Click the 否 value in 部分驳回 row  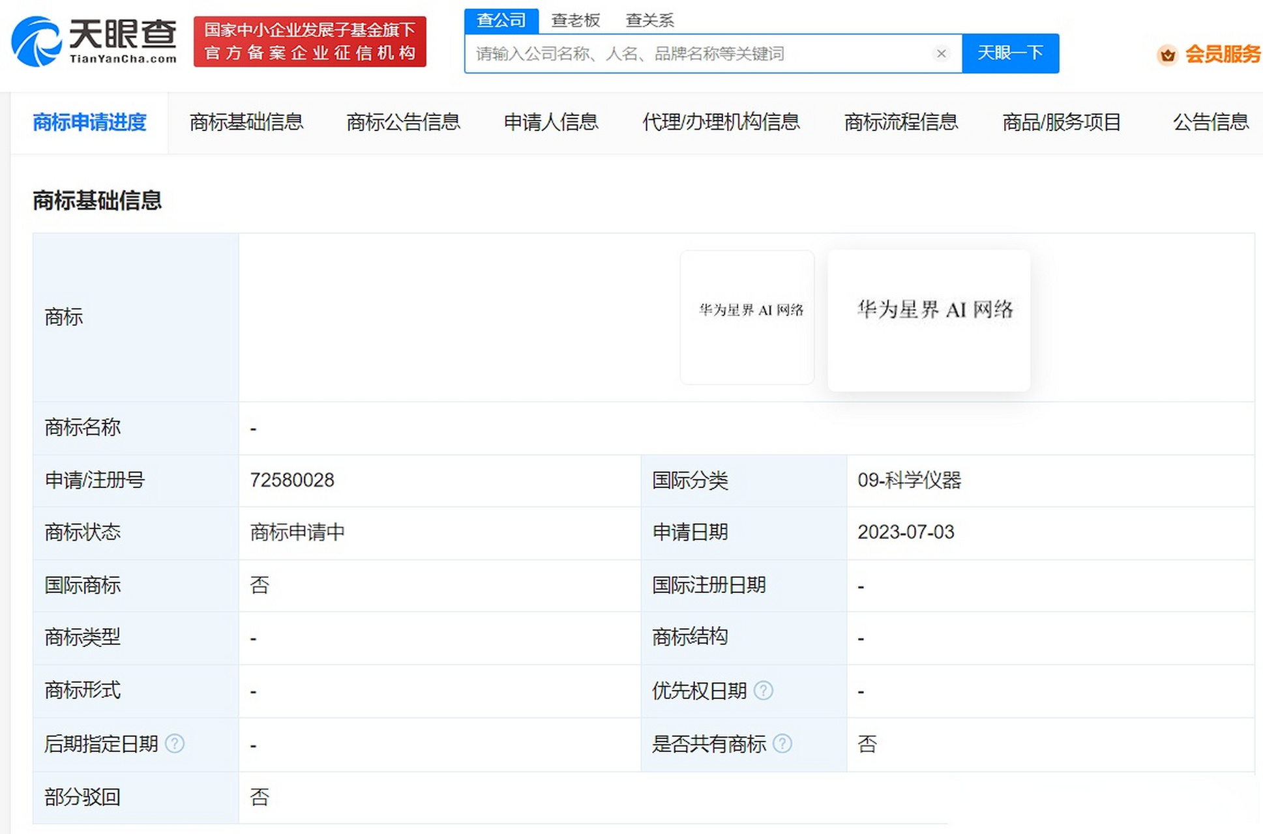[x=260, y=798]
